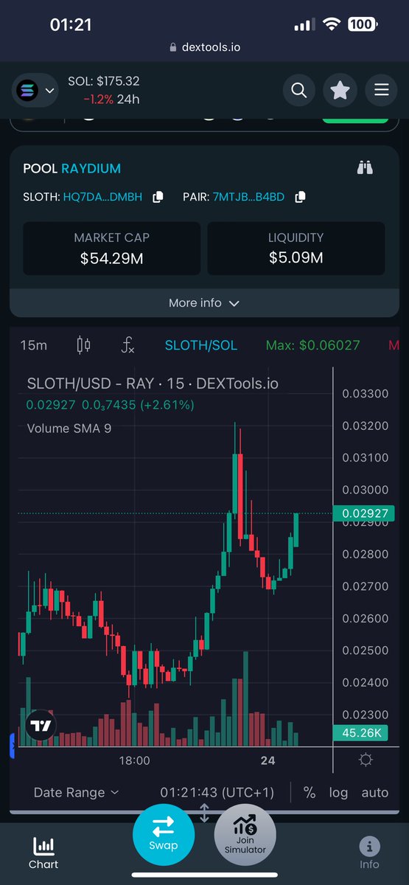Open the Solana chain selector
The height and width of the screenshot is (885, 409).
[35, 91]
